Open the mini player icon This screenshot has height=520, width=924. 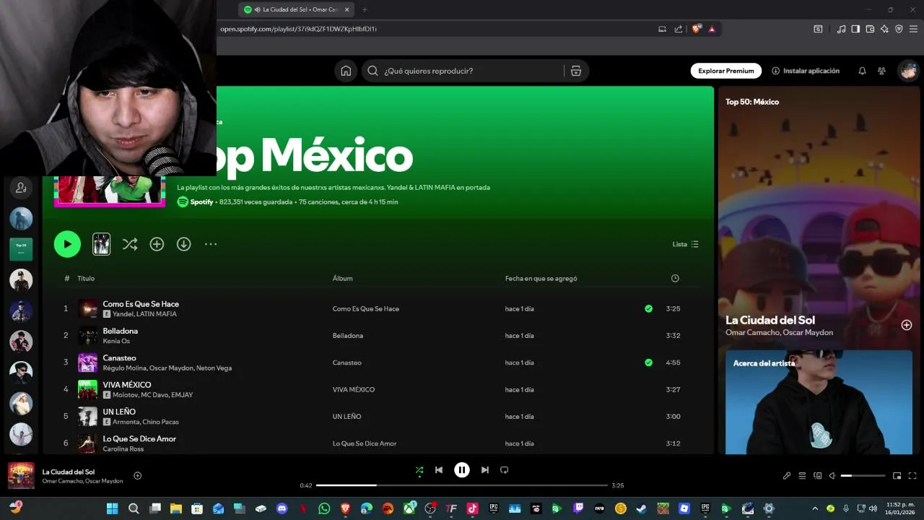pyautogui.click(x=897, y=476)
